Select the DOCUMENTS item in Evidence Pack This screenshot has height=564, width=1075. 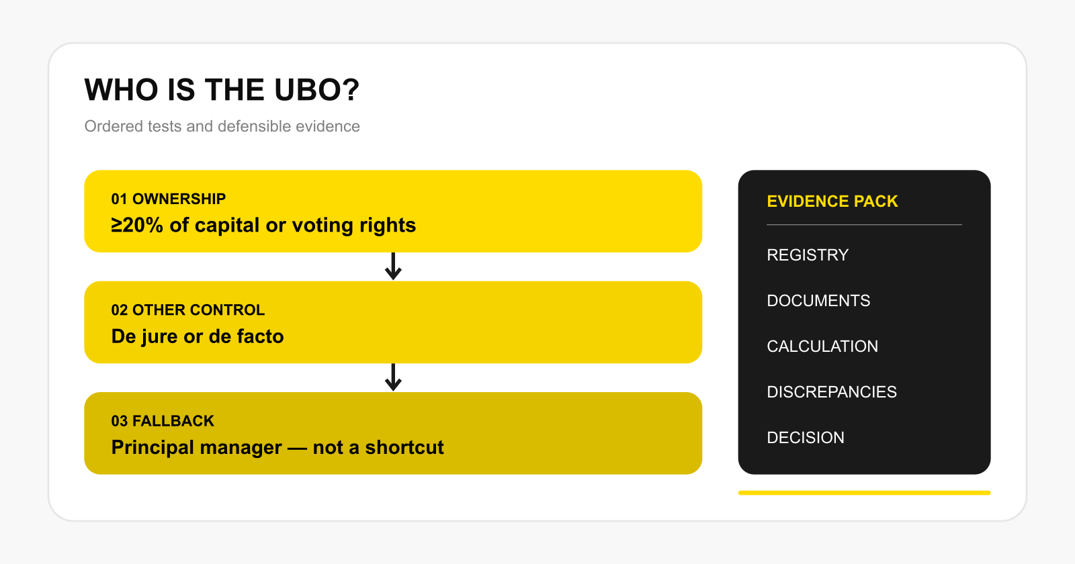point(818,301)
